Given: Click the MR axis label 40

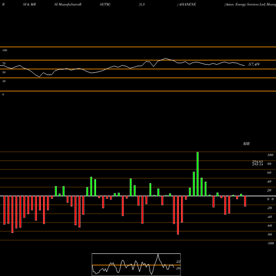Looking at the screenshot, I should pyautogui.click(x=269, y=182).
